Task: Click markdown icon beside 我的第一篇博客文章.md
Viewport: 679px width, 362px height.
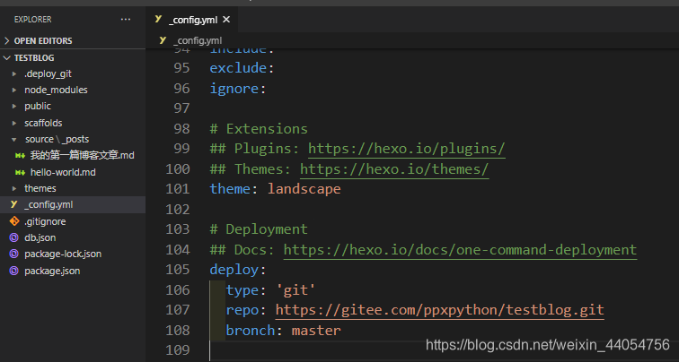Action: (20, 156)
